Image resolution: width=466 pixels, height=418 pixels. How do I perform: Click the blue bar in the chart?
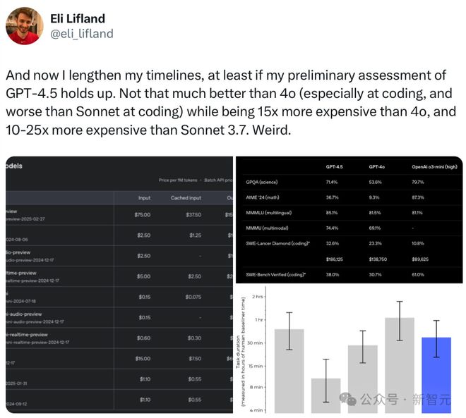point(436,375)
